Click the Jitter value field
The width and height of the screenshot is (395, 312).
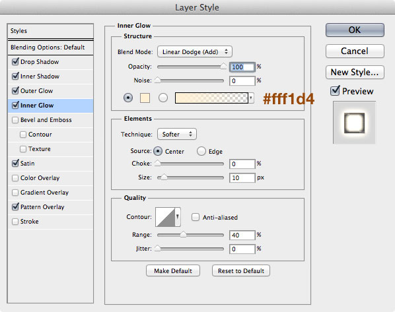242,249
